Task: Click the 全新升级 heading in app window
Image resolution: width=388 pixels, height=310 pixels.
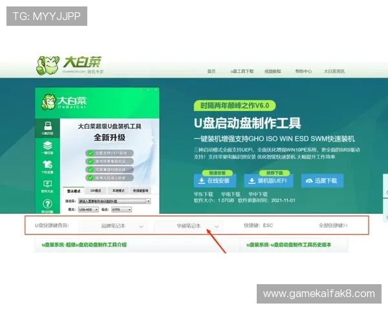Action: click(109, 138)
